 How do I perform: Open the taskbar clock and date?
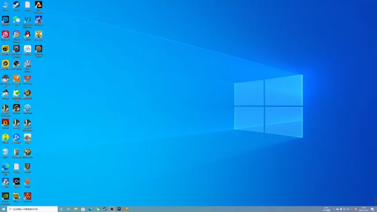coord(364,209)
